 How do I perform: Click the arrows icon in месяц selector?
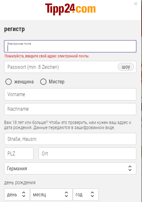[66, 194]
